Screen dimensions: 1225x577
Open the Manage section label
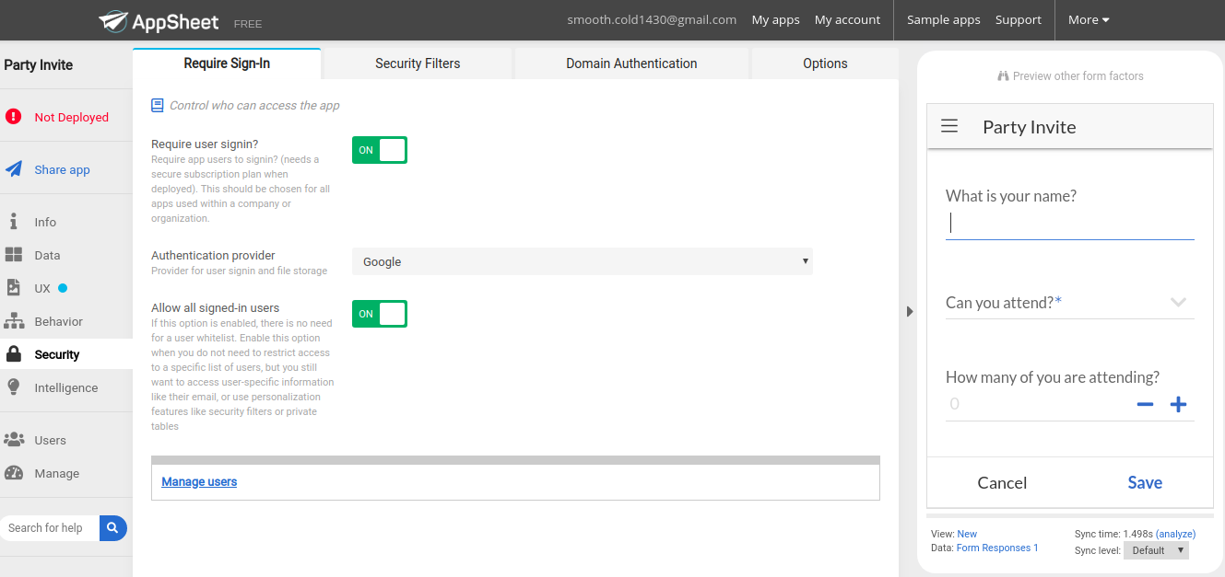pyautogui.click(x=57, y=473)
